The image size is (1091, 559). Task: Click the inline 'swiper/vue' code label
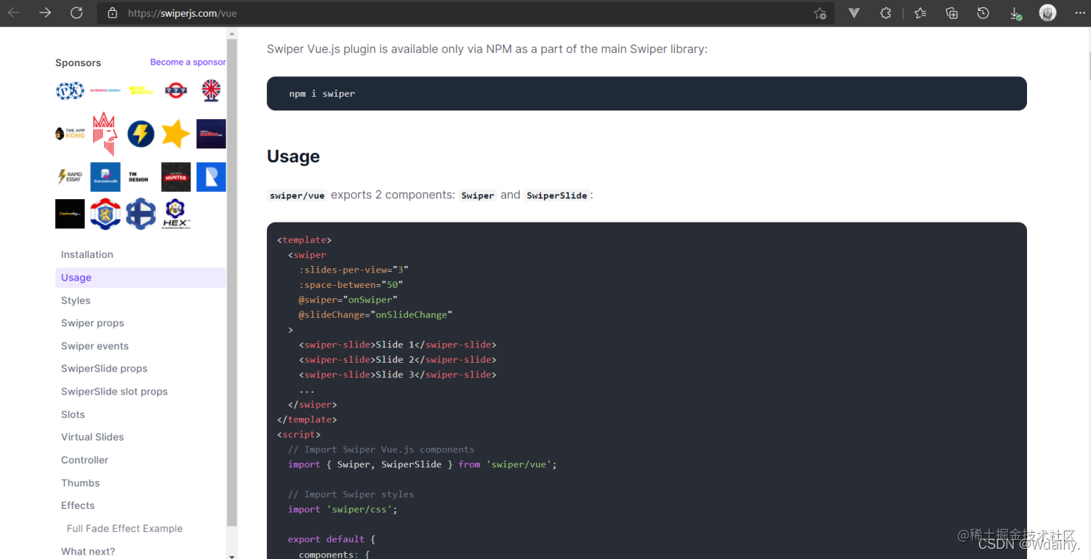pos(297,196)
